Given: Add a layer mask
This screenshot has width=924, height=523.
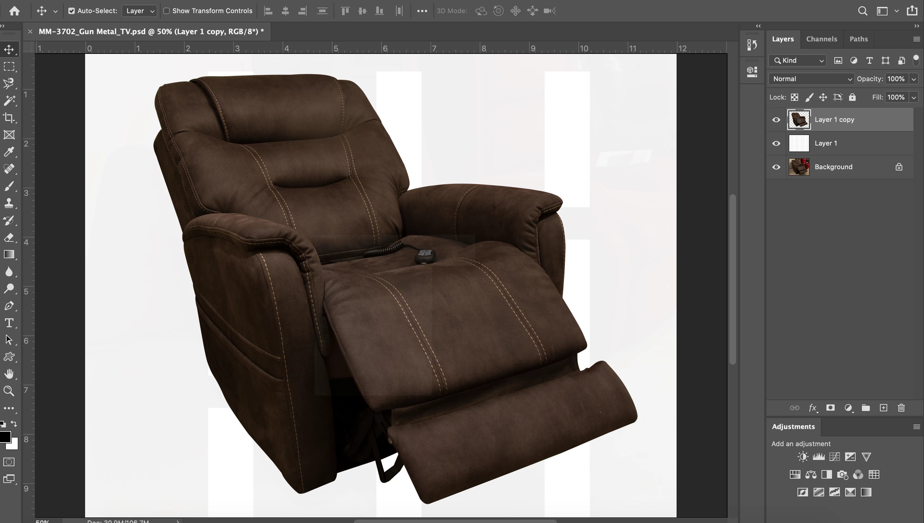Looking at the screenshot, I should point(830,408).
